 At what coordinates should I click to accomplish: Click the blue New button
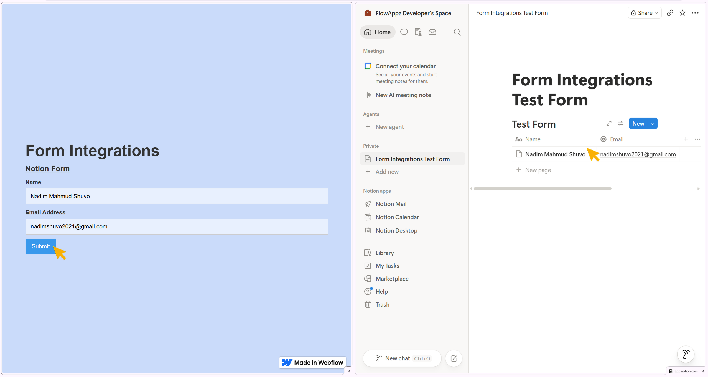tap(638, 124)
